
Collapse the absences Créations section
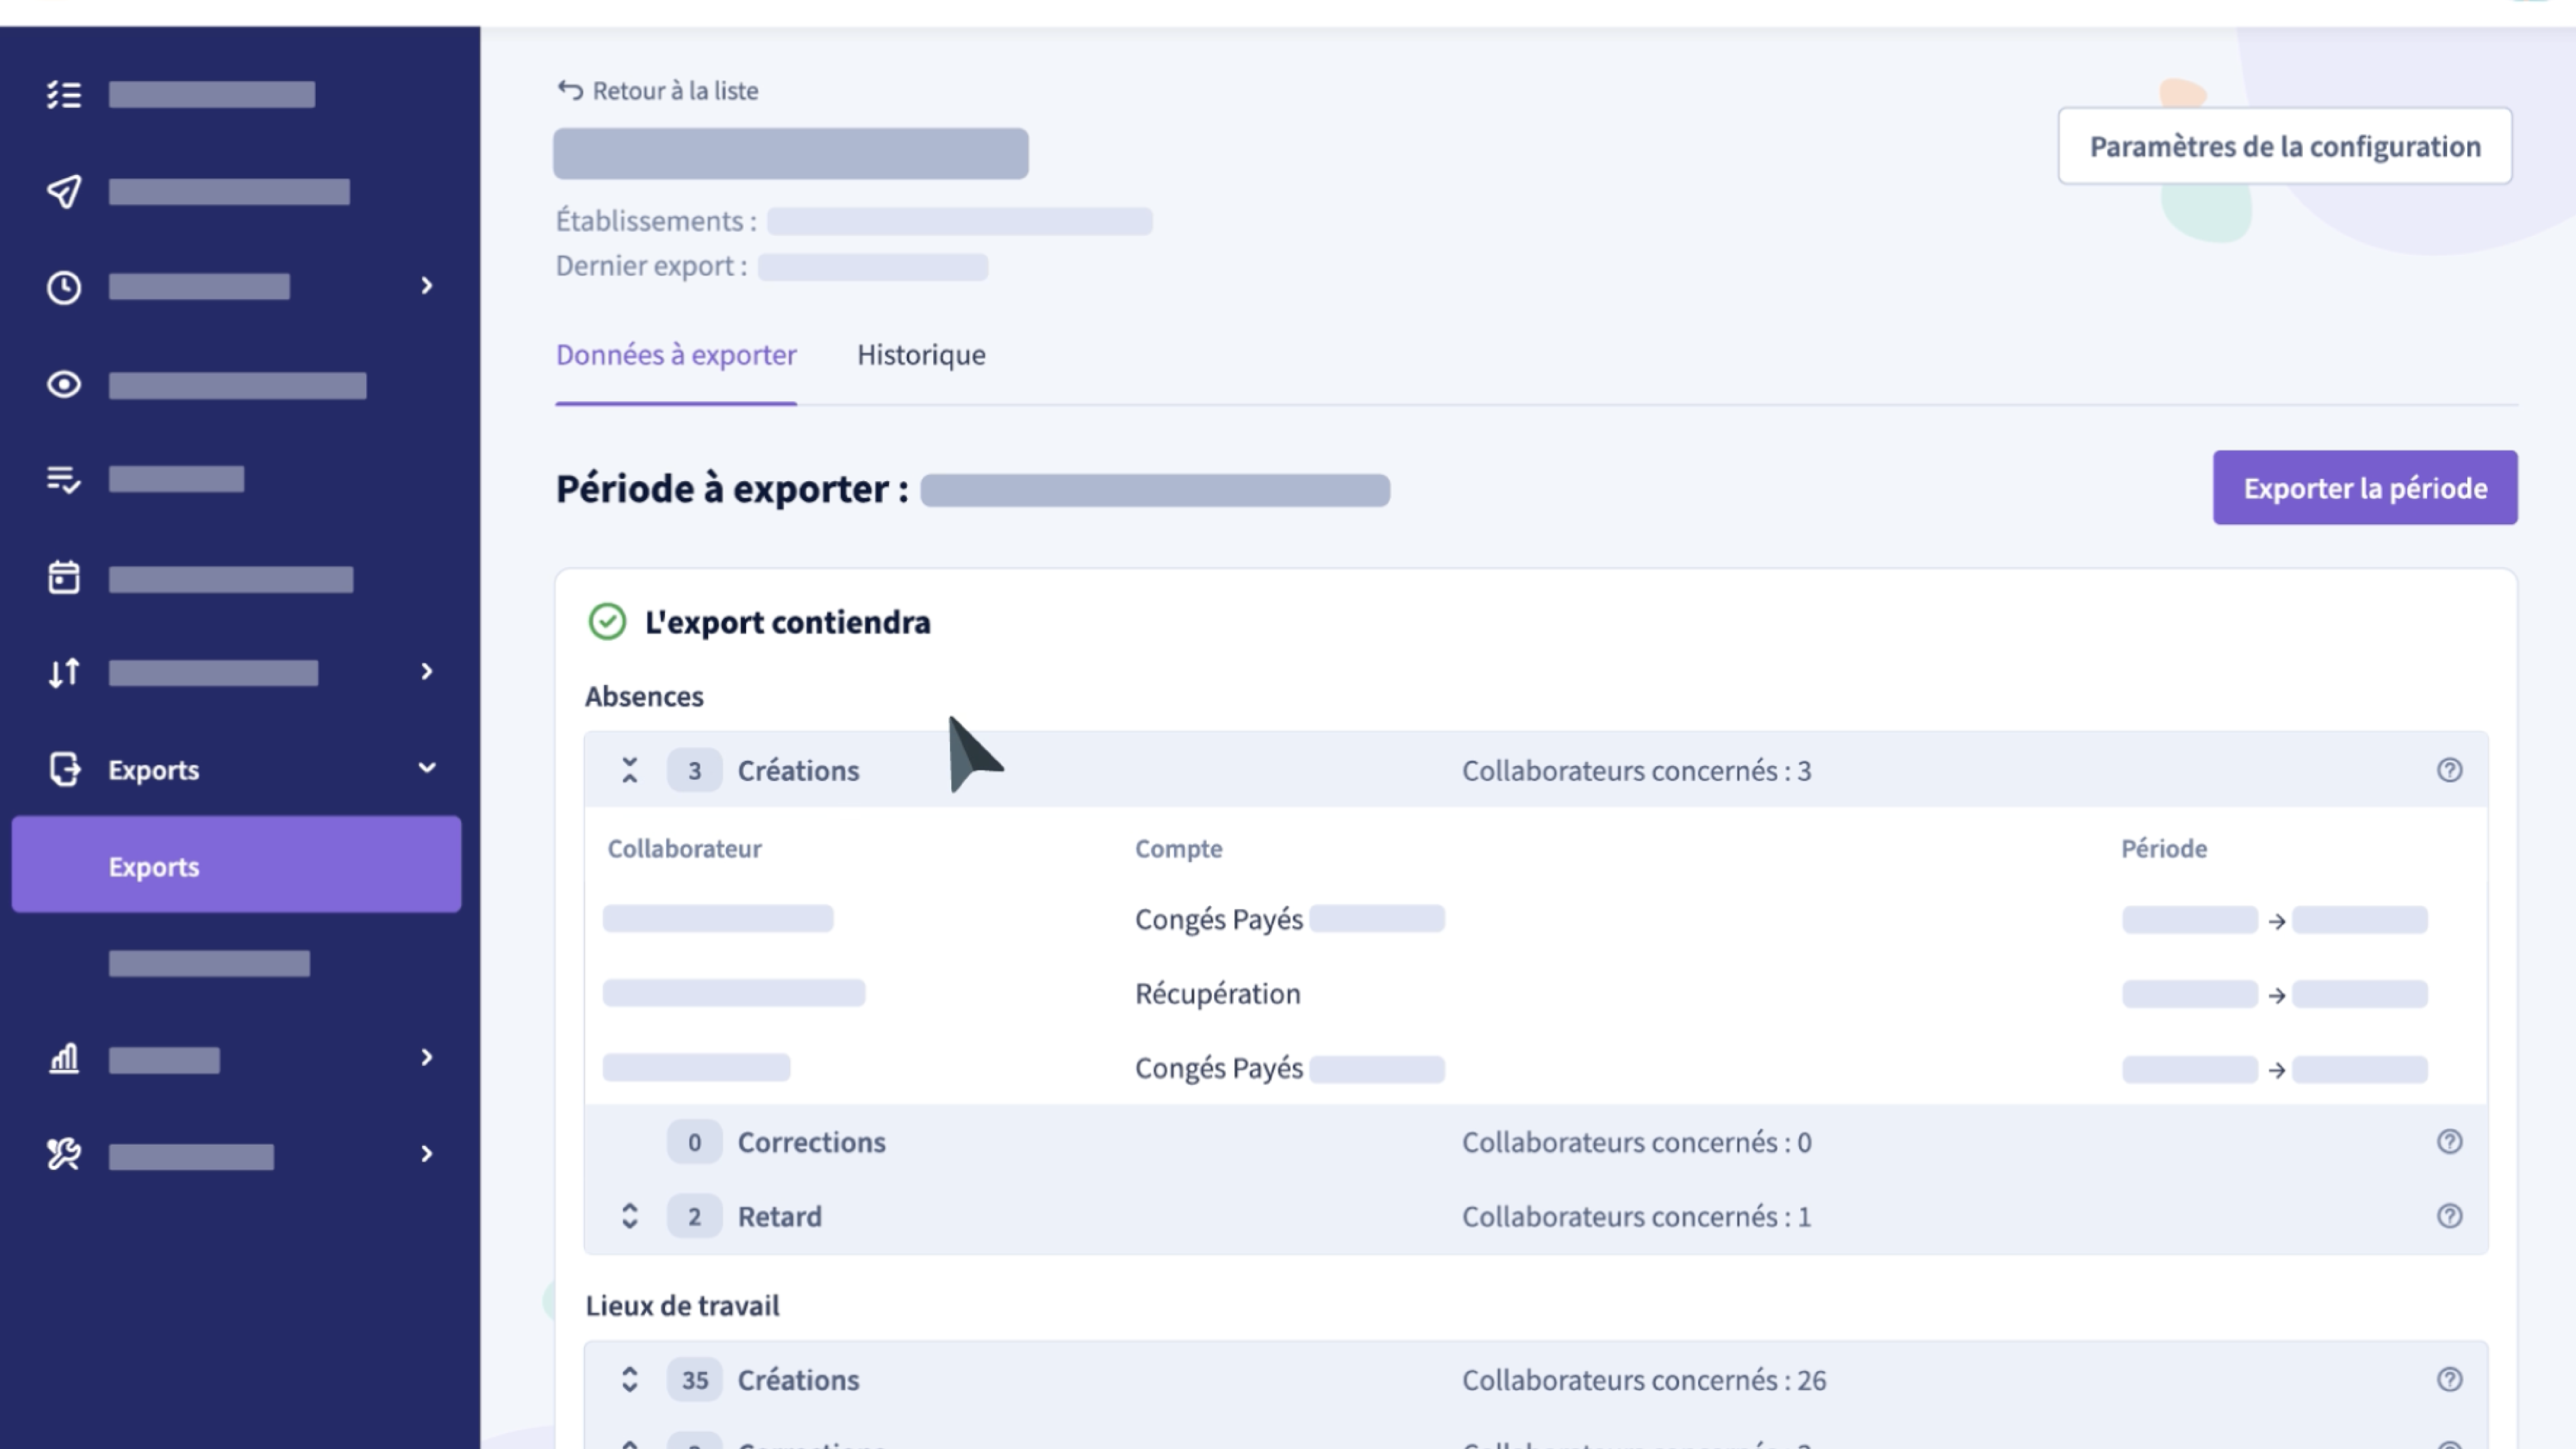[629, 770]
